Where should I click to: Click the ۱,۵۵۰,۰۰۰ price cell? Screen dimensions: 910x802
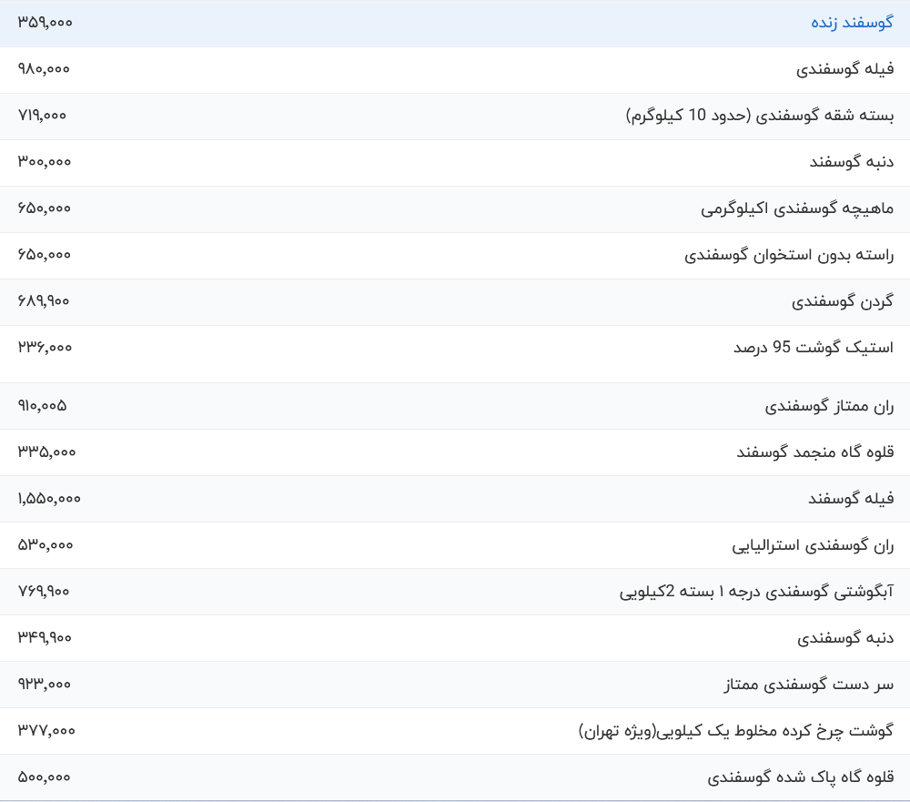(x=49, y=499)
